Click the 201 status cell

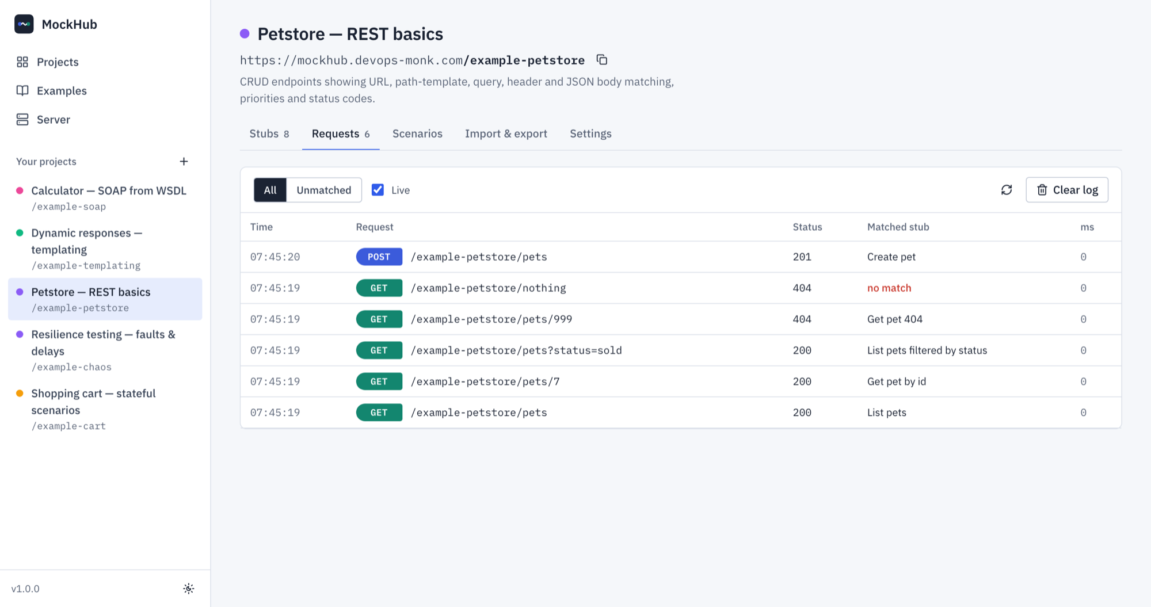[802, 257]
